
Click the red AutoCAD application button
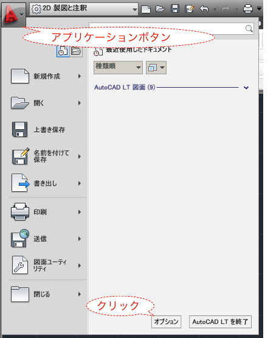click(x=13, y=15)
